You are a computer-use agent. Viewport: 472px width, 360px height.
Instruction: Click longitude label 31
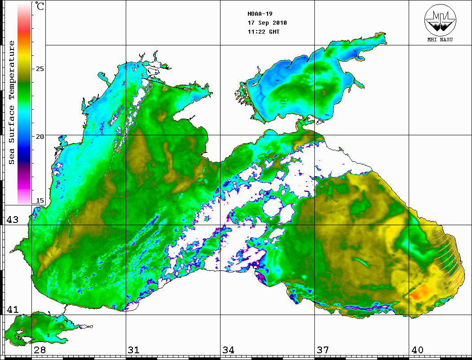pos(134,350)
